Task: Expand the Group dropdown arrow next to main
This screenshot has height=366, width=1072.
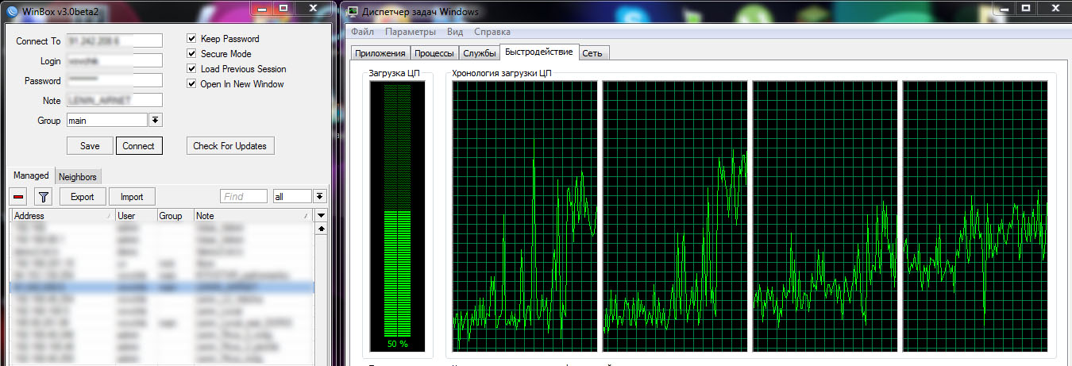Action: pos(156,121)
